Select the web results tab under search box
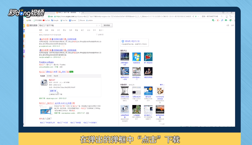This screenshot has height=145, width=252. tap(40, 30)
